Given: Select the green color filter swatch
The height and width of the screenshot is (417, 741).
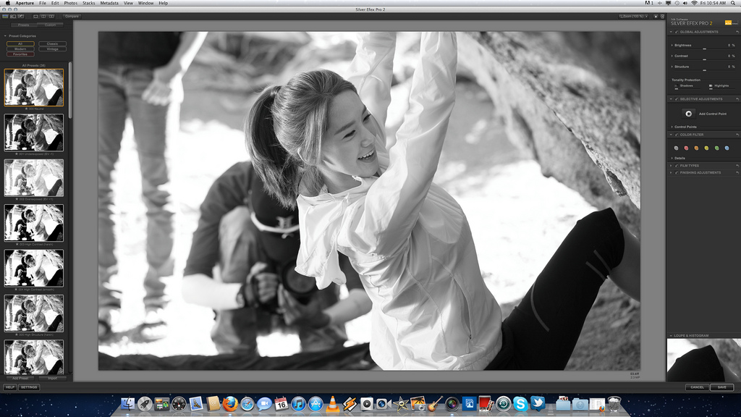Looking at the screenshot, I should (716, 148).
